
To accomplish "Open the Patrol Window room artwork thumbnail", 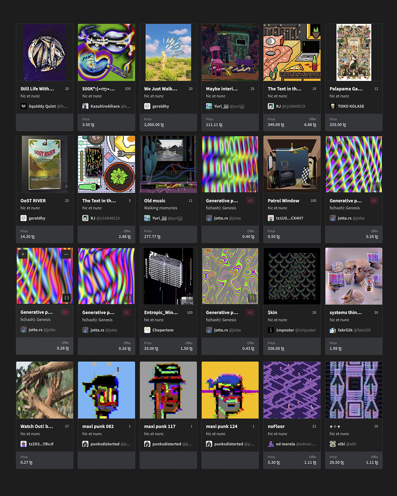I will pos(292,164).
